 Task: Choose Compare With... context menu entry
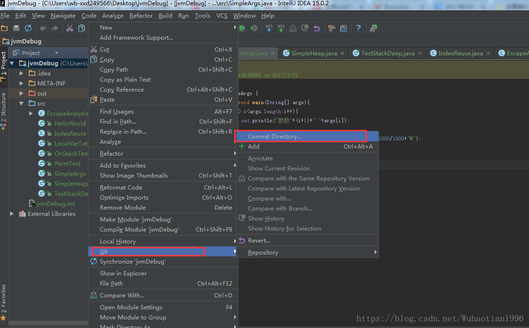click(162, 296)
